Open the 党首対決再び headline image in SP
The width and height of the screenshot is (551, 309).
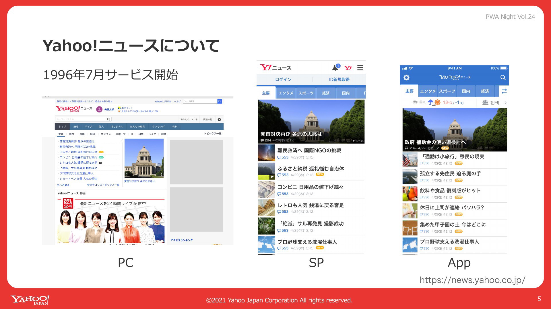(x=311, y=121)
